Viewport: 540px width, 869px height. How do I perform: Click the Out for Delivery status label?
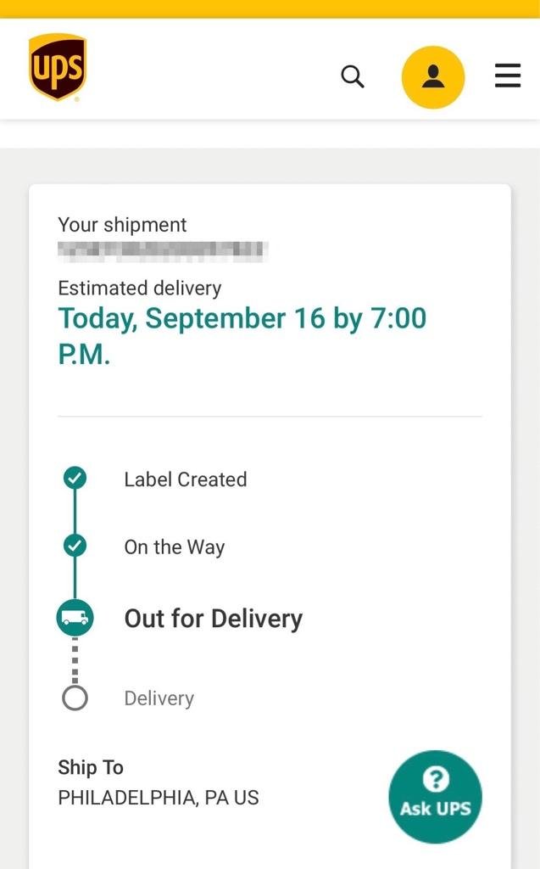214,619
